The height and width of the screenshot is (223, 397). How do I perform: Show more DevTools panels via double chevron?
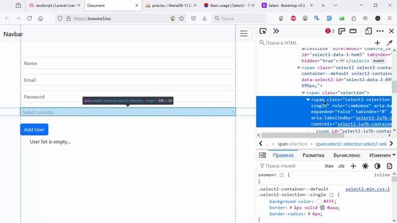coord(276,31)
